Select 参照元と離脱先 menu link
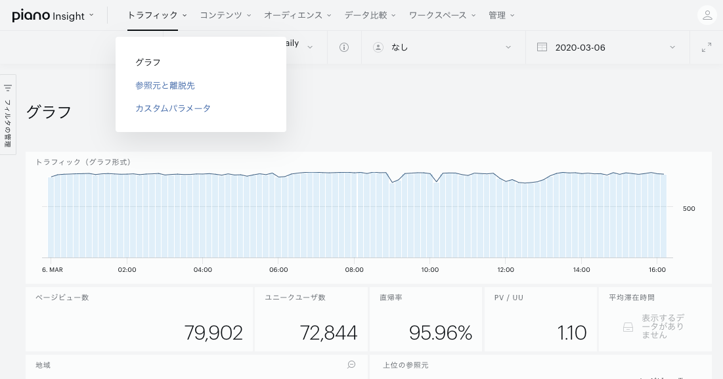Image resolution: width=723 pixels, height=379 pixels. pyautogui.click(x=165, y=85)
